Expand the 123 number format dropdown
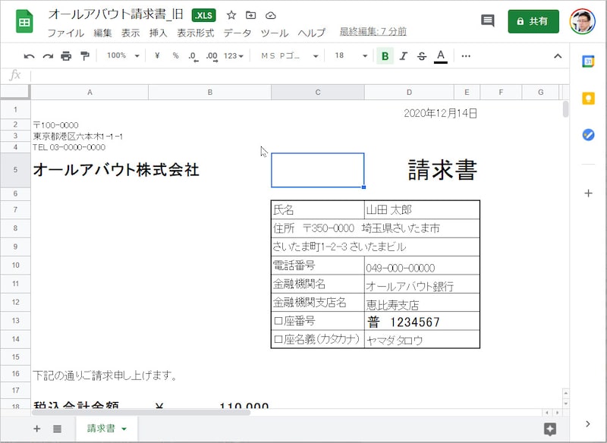 234,56
